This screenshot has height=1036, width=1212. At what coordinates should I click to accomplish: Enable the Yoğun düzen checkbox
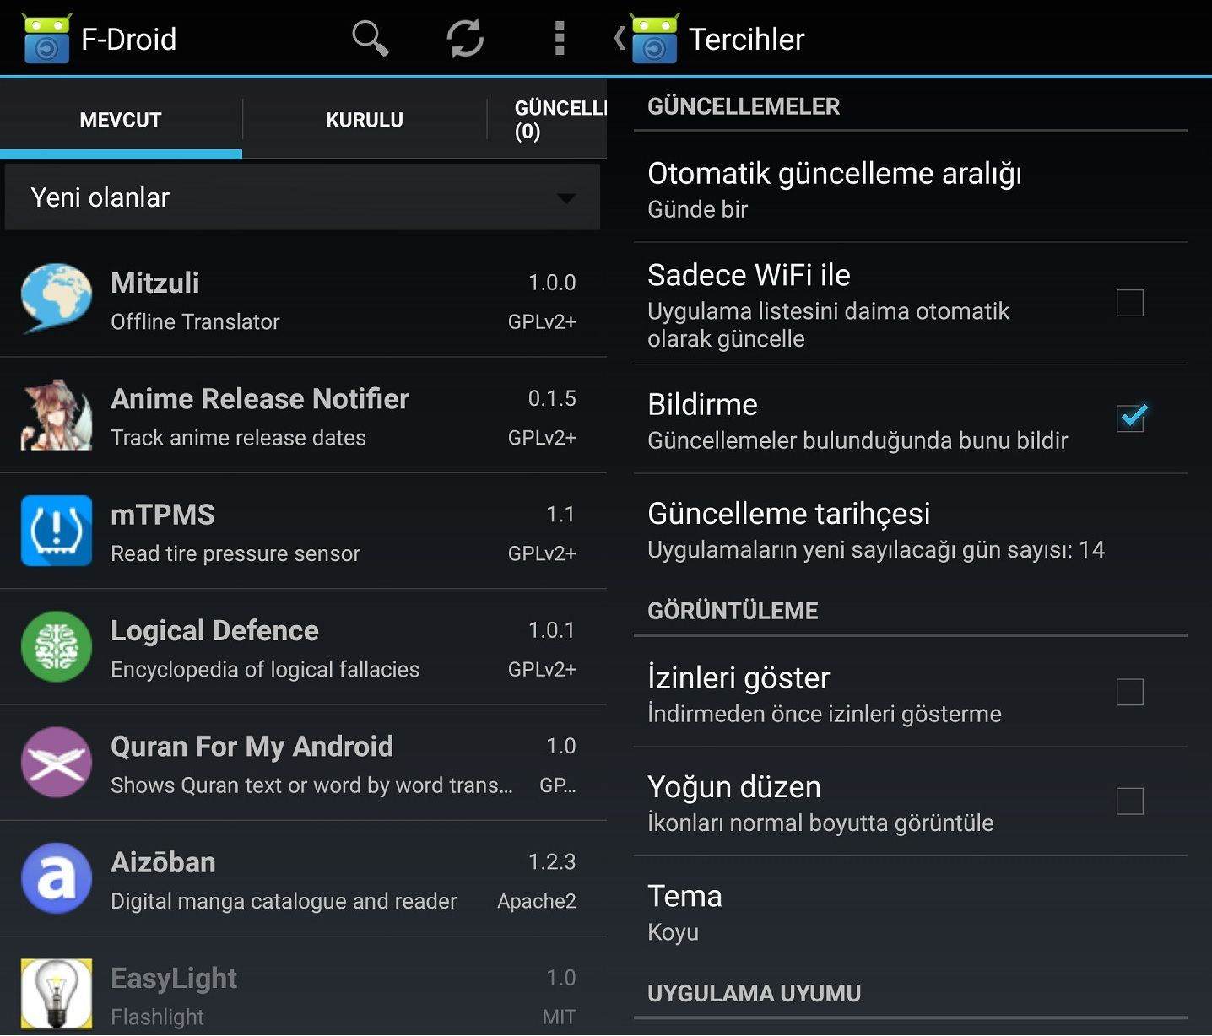tap(1129, 801)
